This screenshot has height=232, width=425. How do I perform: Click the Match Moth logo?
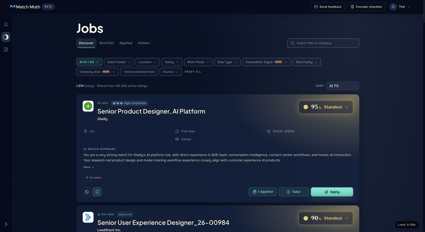tap(25, 7)
